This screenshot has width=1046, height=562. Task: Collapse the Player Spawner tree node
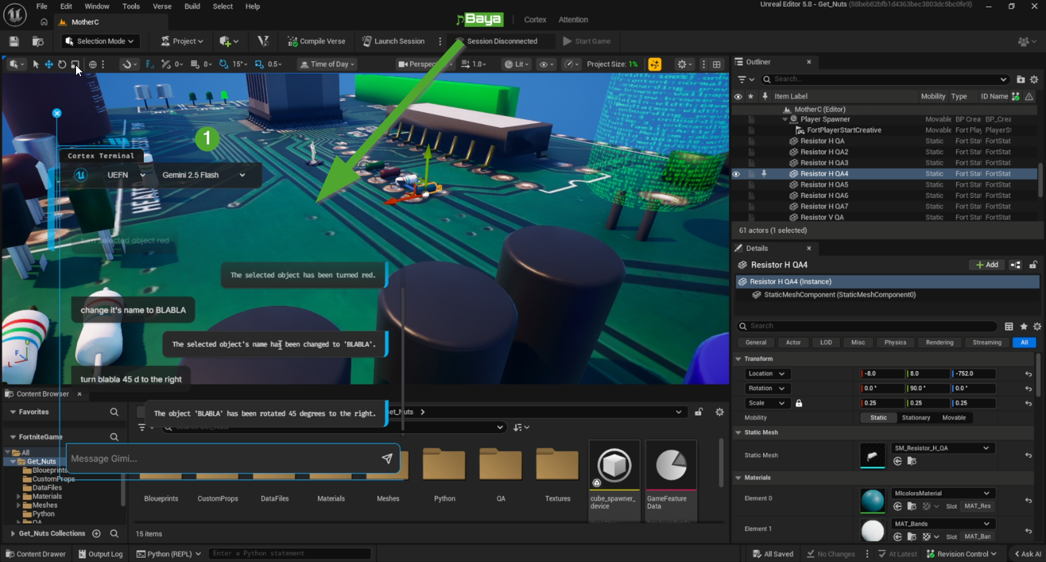click(x=785, y=119)
